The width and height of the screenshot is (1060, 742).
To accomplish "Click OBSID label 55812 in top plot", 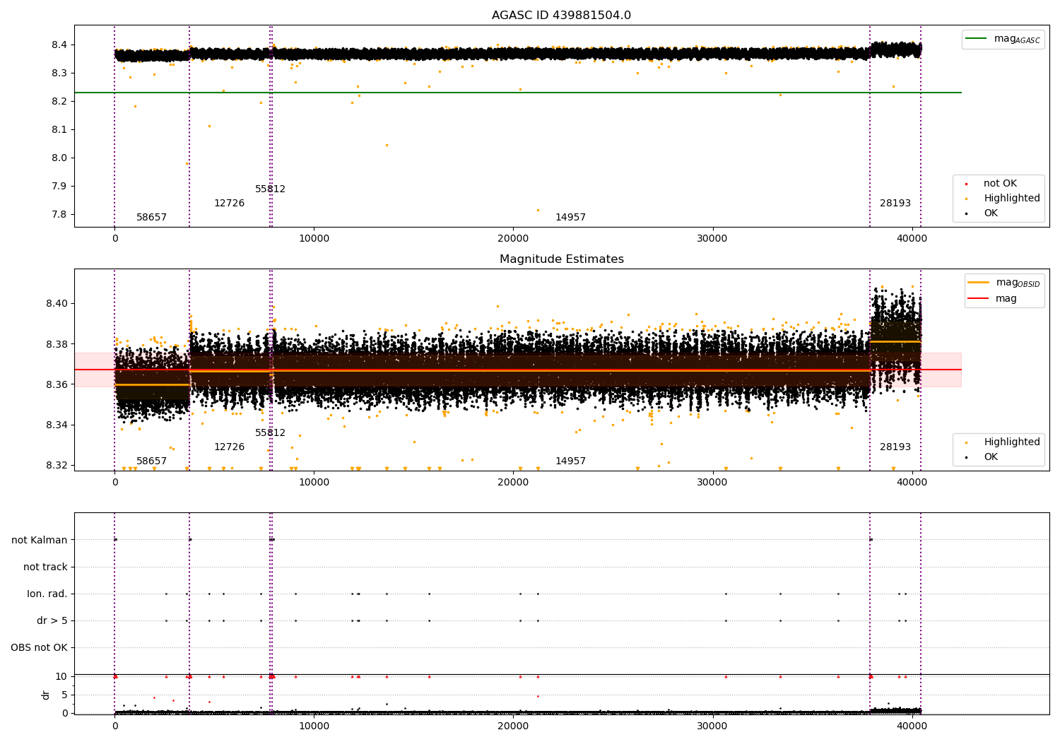I will [271, 189].
